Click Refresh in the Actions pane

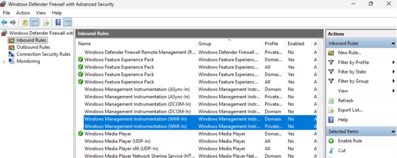click(346, 101)
